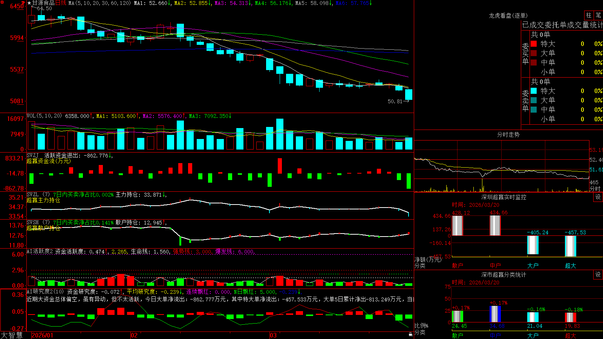Click the 2026/01 date marker on the timeline
Viewport: 603px width, 339px height.
pyautogui.click(x=43, y=335)
